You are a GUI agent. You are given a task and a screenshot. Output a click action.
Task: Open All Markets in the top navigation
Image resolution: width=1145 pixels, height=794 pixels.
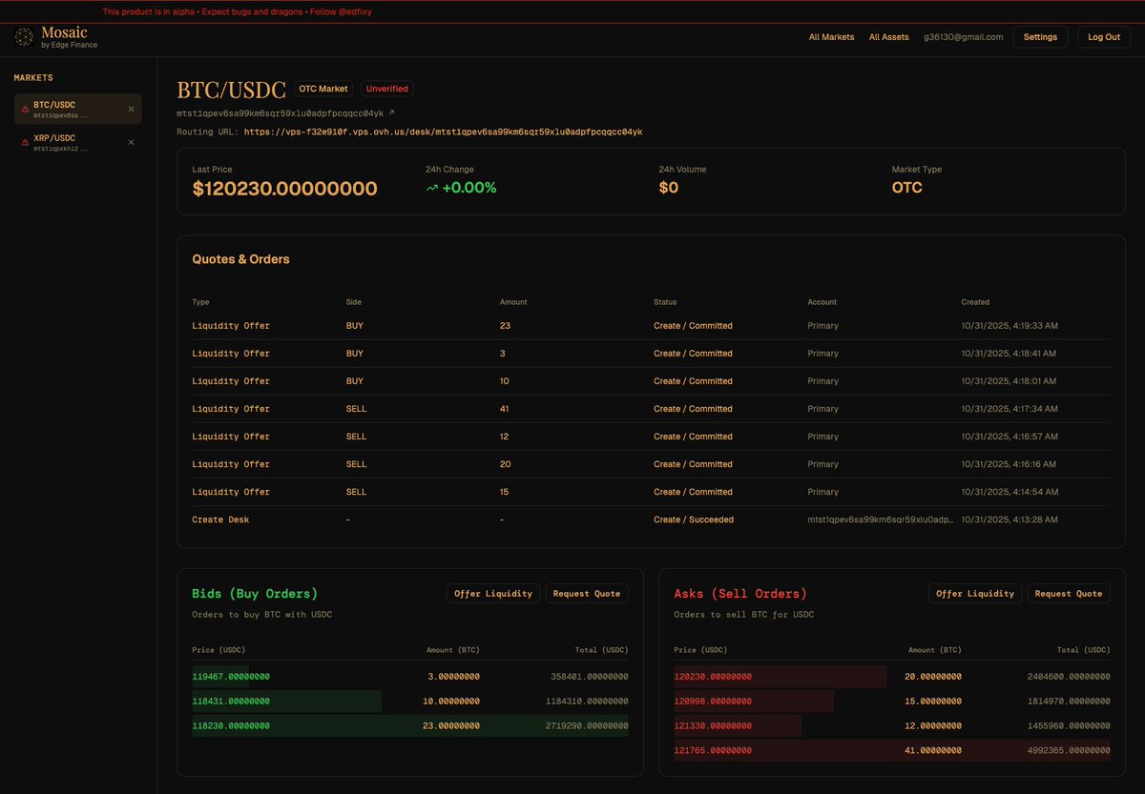[x=831, y=37]
